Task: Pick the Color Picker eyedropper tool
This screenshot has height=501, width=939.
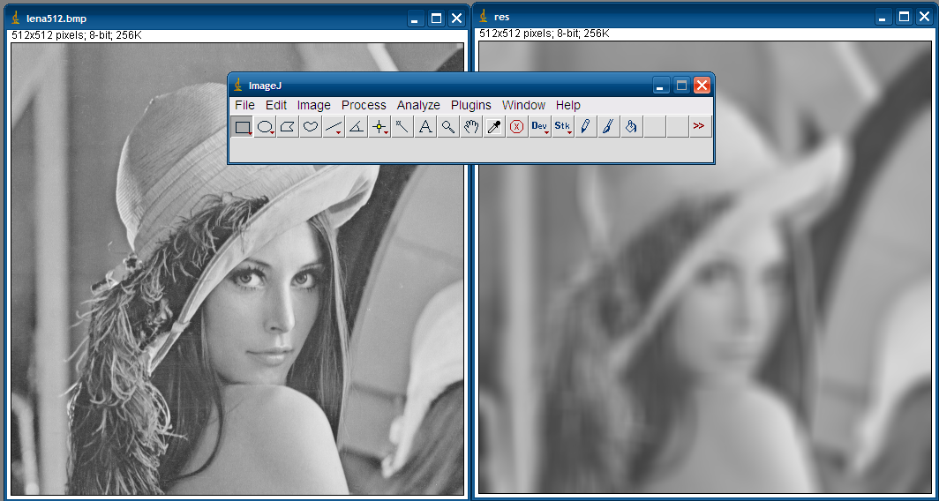Action: [494, 127]
